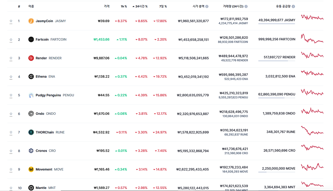The image size is (333, 191).
Task: Click Fartcoin price ₩1,453.66
Action: point(101,40)
